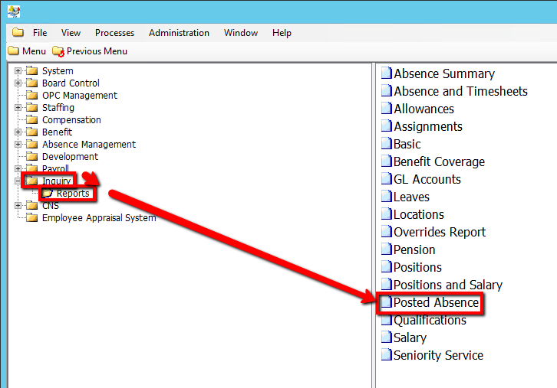The width and height of the screenshot is (557, 388).
Task: Expand the System tree node
Action: click(18, 71)
